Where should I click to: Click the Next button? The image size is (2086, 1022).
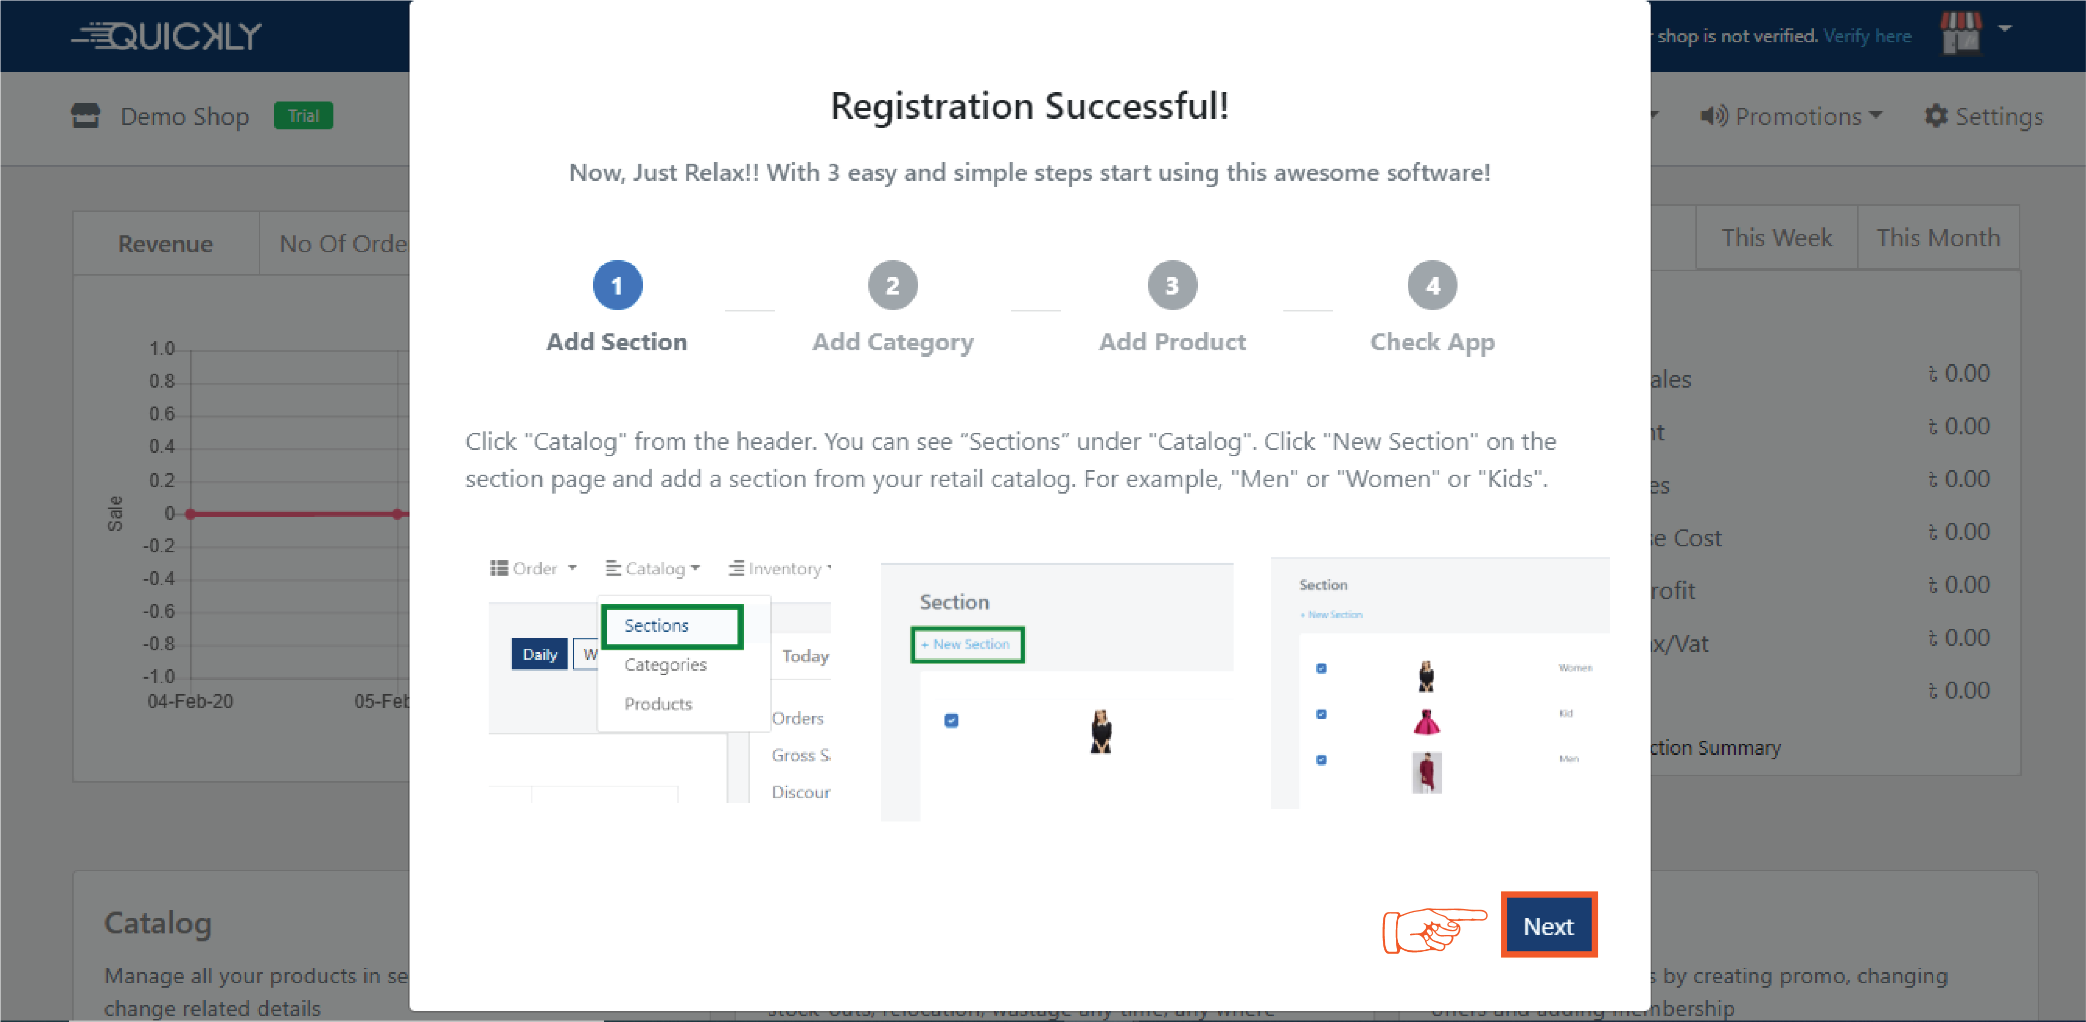(1548, 925)
